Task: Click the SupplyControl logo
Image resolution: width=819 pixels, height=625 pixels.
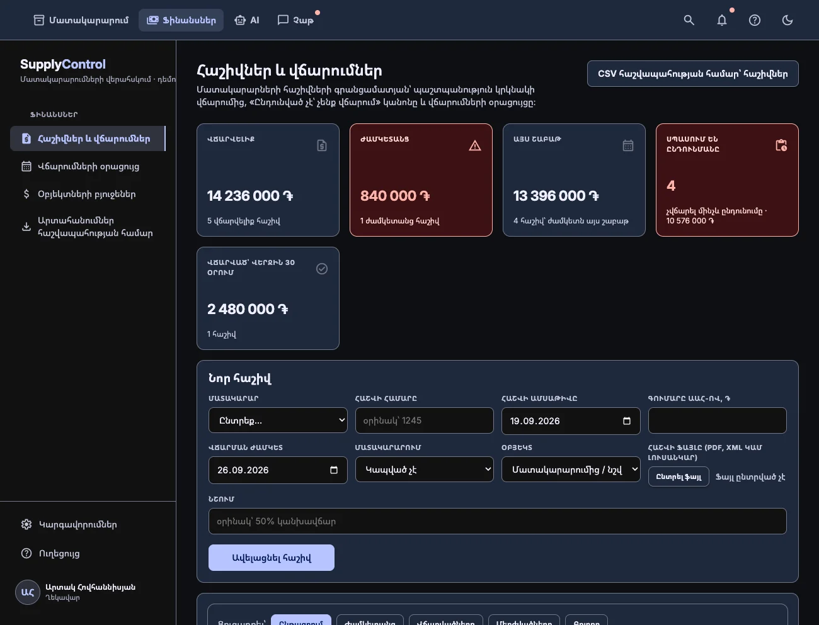Action: 63,64
